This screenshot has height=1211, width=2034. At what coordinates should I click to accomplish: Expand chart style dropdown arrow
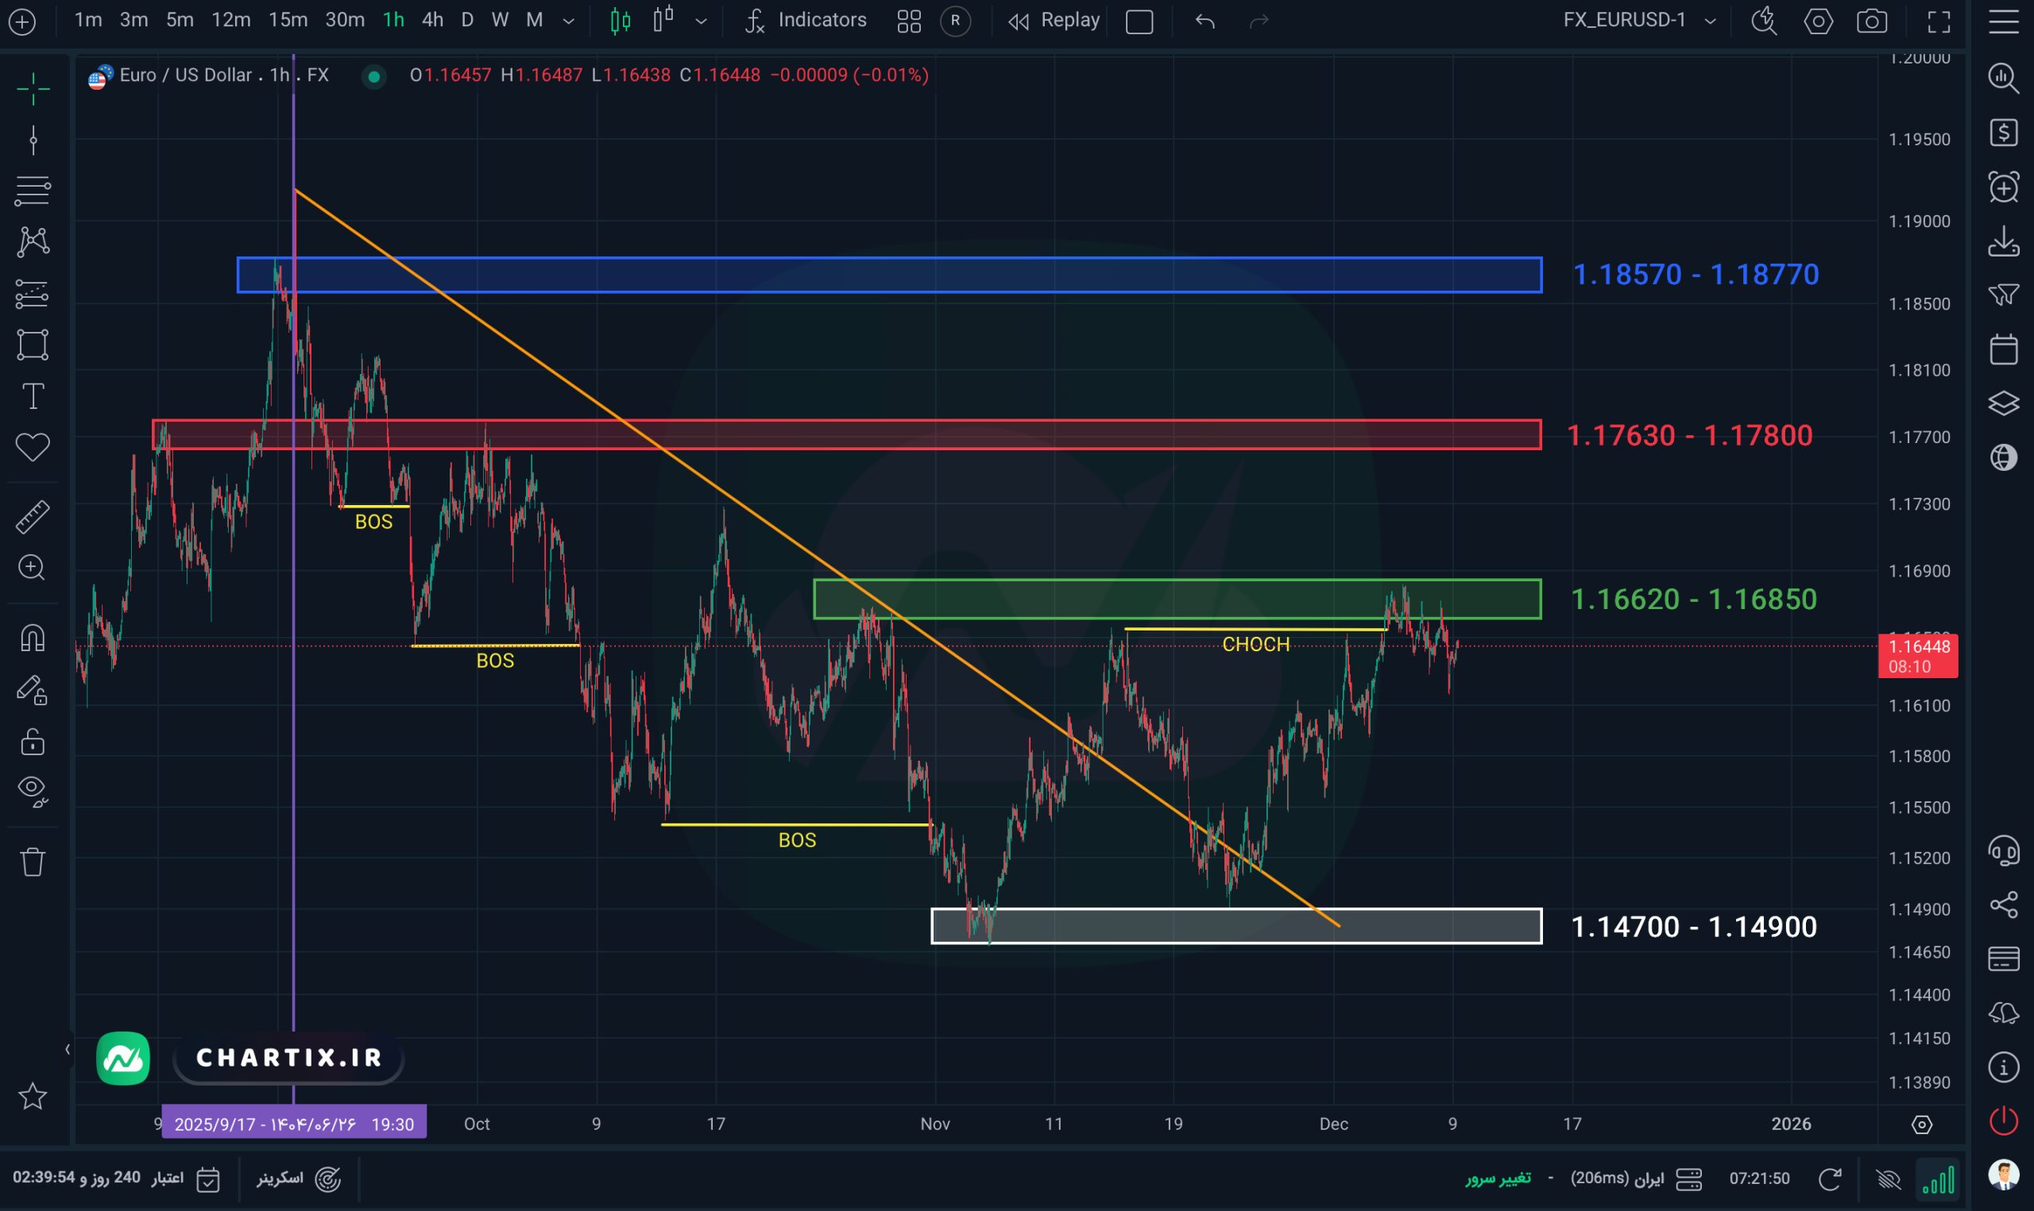pyautogui.click(x=700, y=21)
